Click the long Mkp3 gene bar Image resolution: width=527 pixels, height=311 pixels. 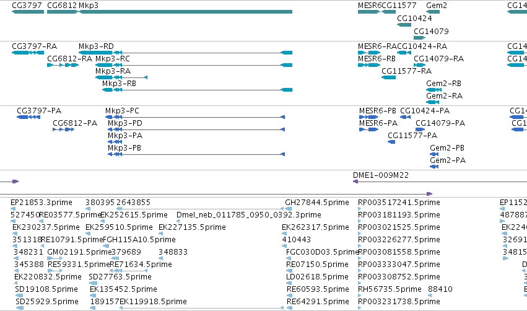185,12
